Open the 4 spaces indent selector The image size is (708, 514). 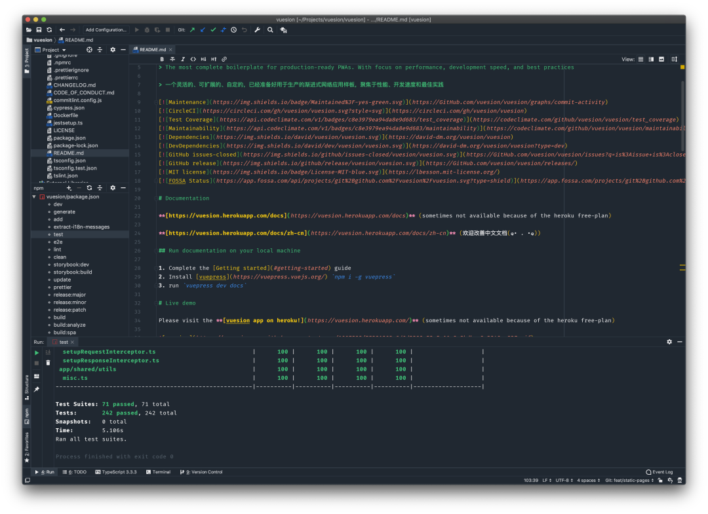click(588, 480)
